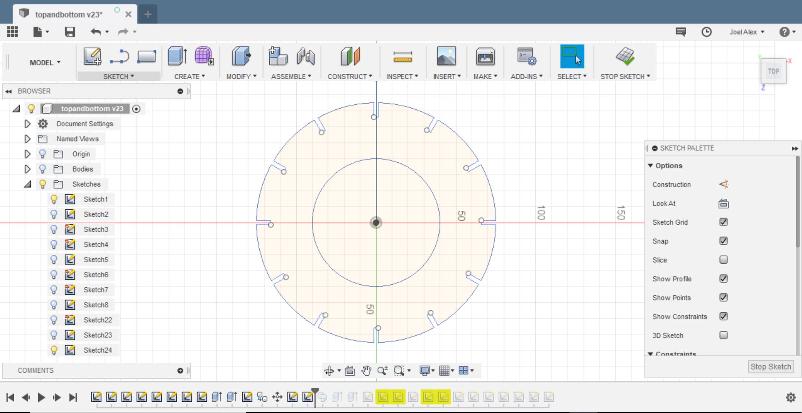Open the CREATE menu
802x413 pixels.
189,76
